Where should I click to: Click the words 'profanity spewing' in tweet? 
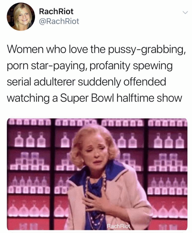click(131, 66)
